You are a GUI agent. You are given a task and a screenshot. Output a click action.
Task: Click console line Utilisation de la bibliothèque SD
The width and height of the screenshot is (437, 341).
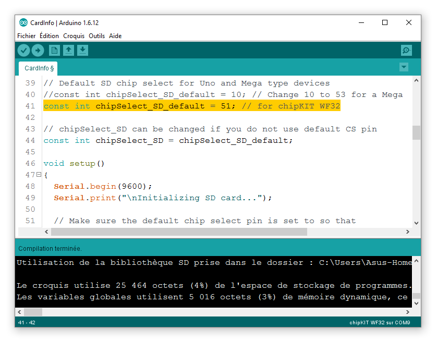click(x=214, y=262)
